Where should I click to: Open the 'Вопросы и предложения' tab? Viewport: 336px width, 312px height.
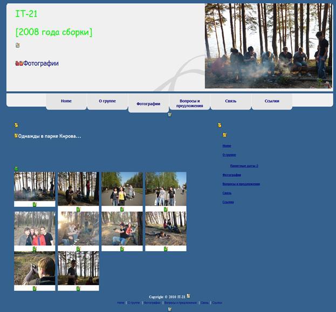(189, 103)
